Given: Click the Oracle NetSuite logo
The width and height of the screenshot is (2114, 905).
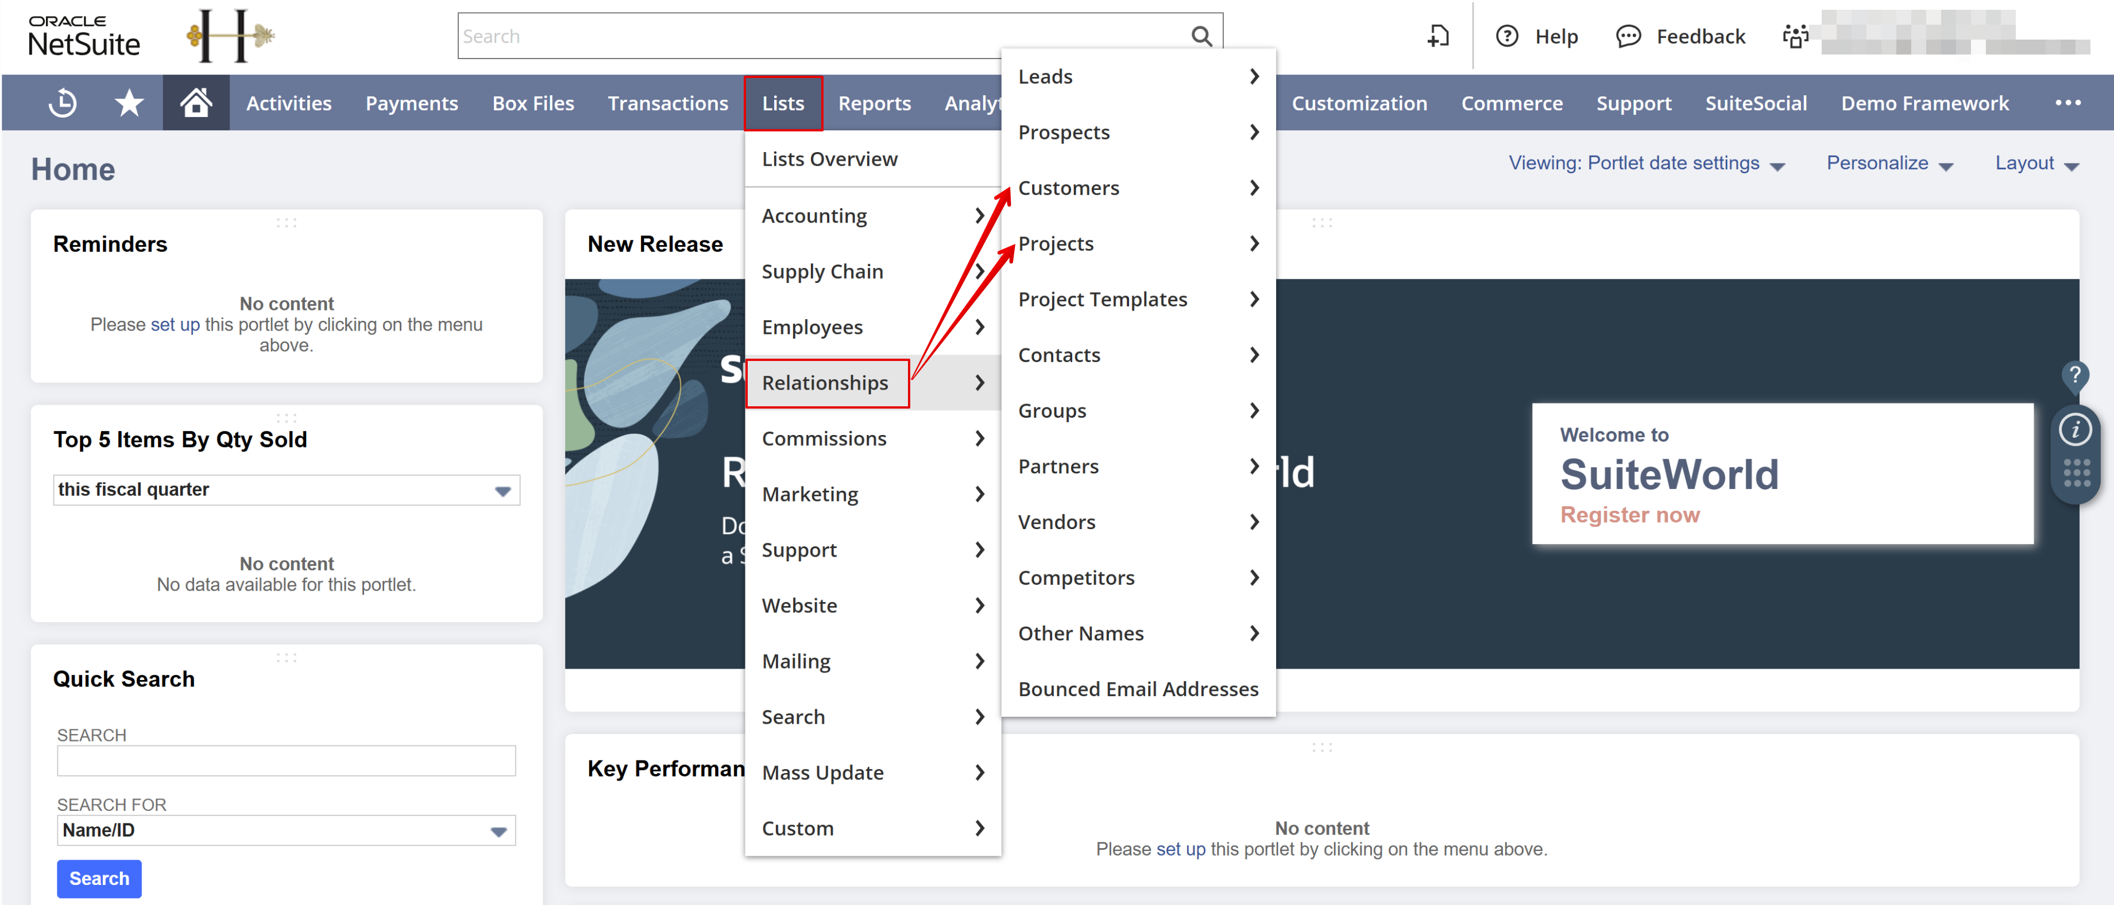Looking at the screenshot, I should [x=84, y=37].
